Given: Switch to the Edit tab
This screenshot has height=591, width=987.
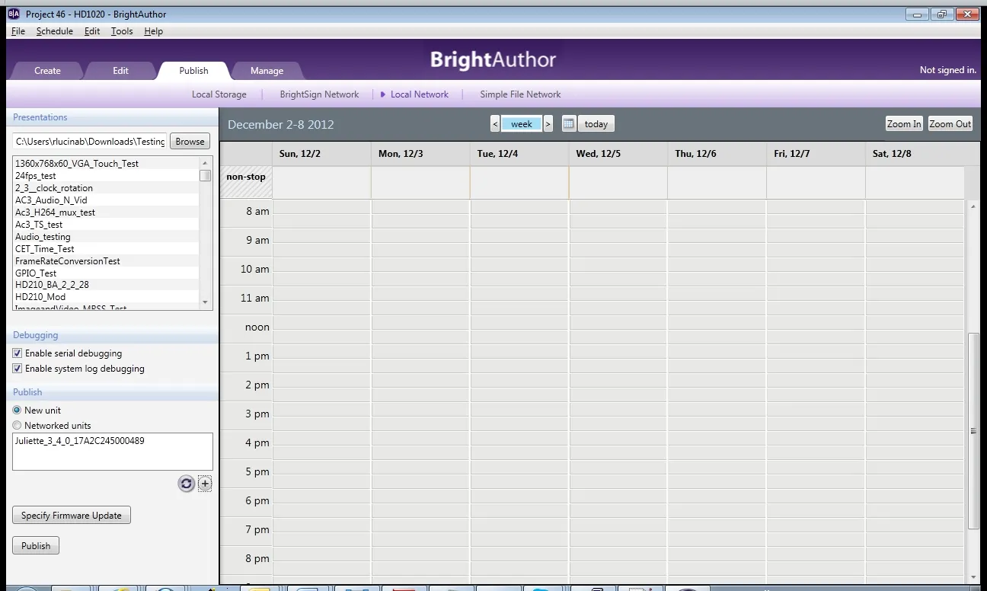Looking at the screenshot, I should click(120, 71).
